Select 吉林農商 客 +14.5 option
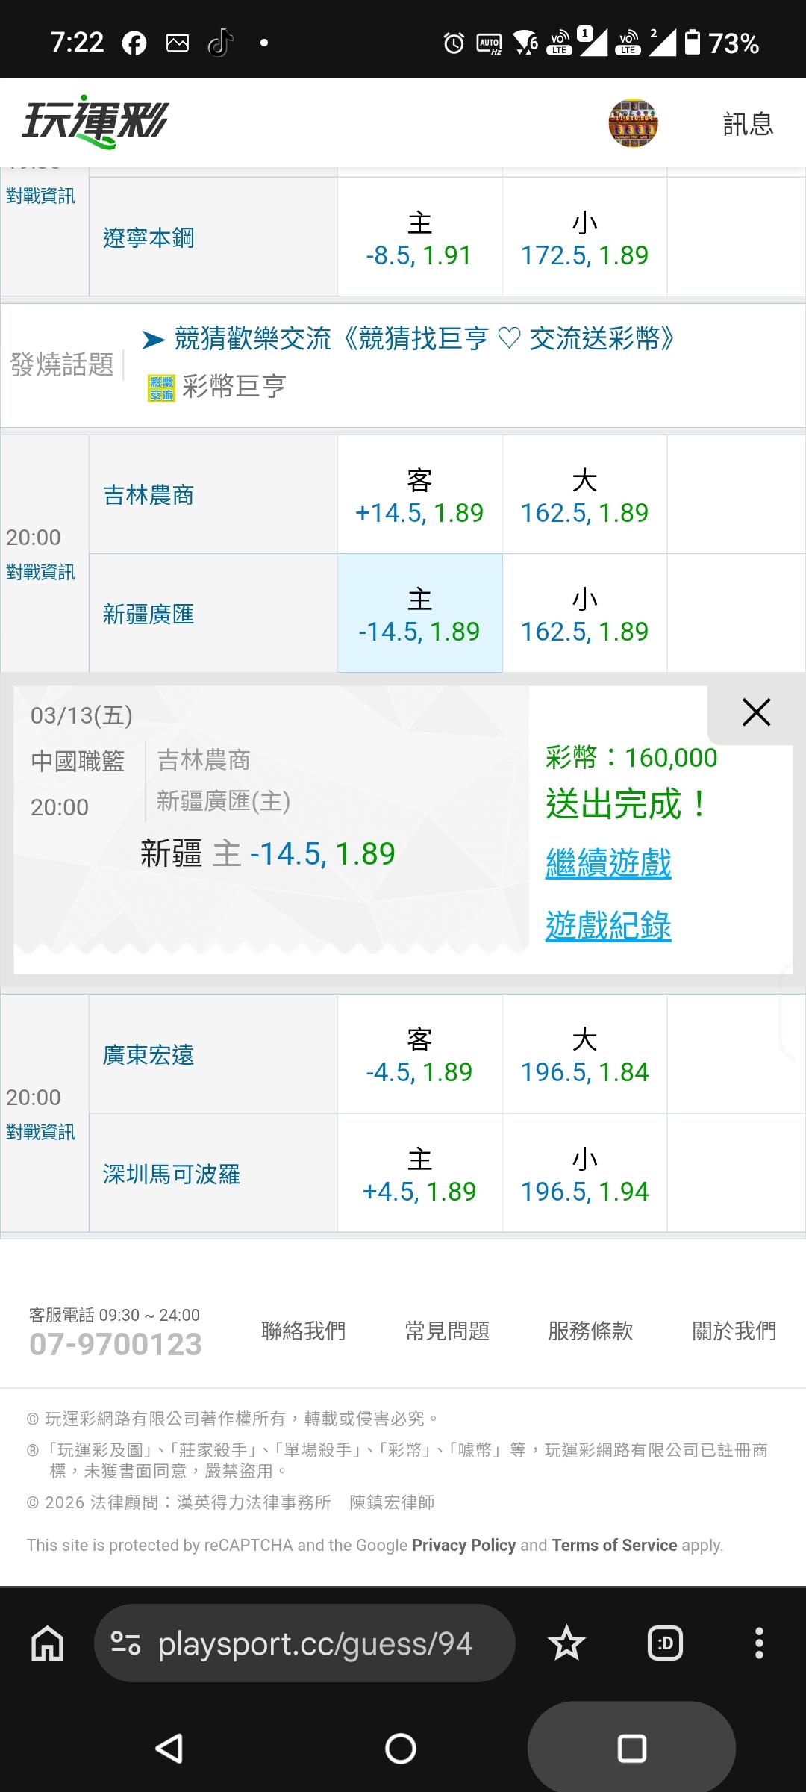Image resolution: width=806 pixels, height=1792 pixels. 419,496
